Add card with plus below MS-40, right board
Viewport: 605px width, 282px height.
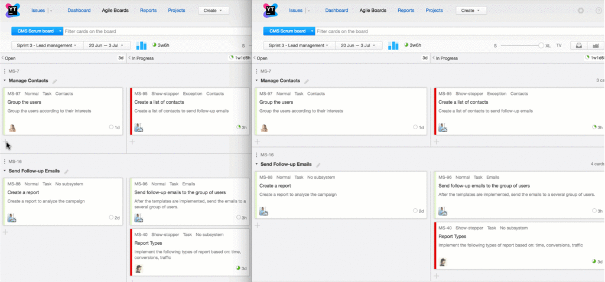pos(437,276)
